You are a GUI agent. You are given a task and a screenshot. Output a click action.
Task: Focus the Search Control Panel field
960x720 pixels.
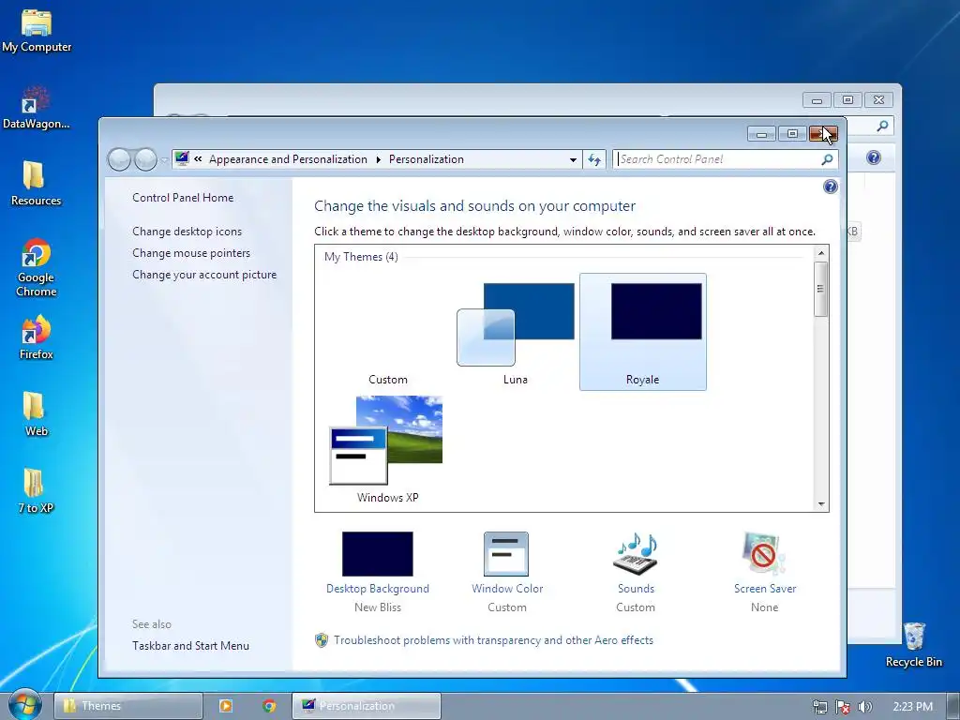coord(716,159)
